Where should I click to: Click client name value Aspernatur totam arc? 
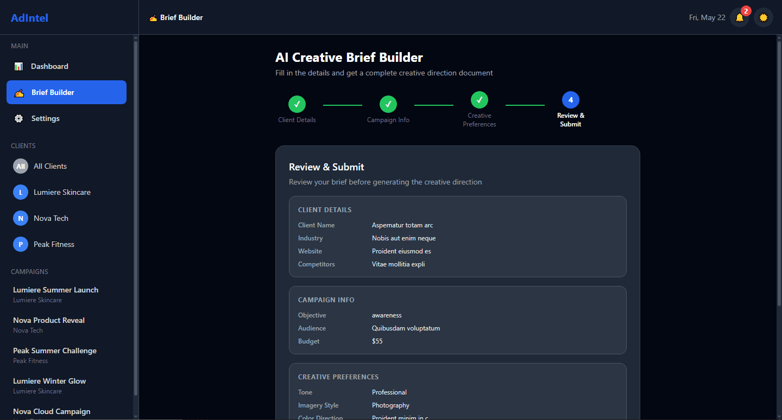coord(402,225)
